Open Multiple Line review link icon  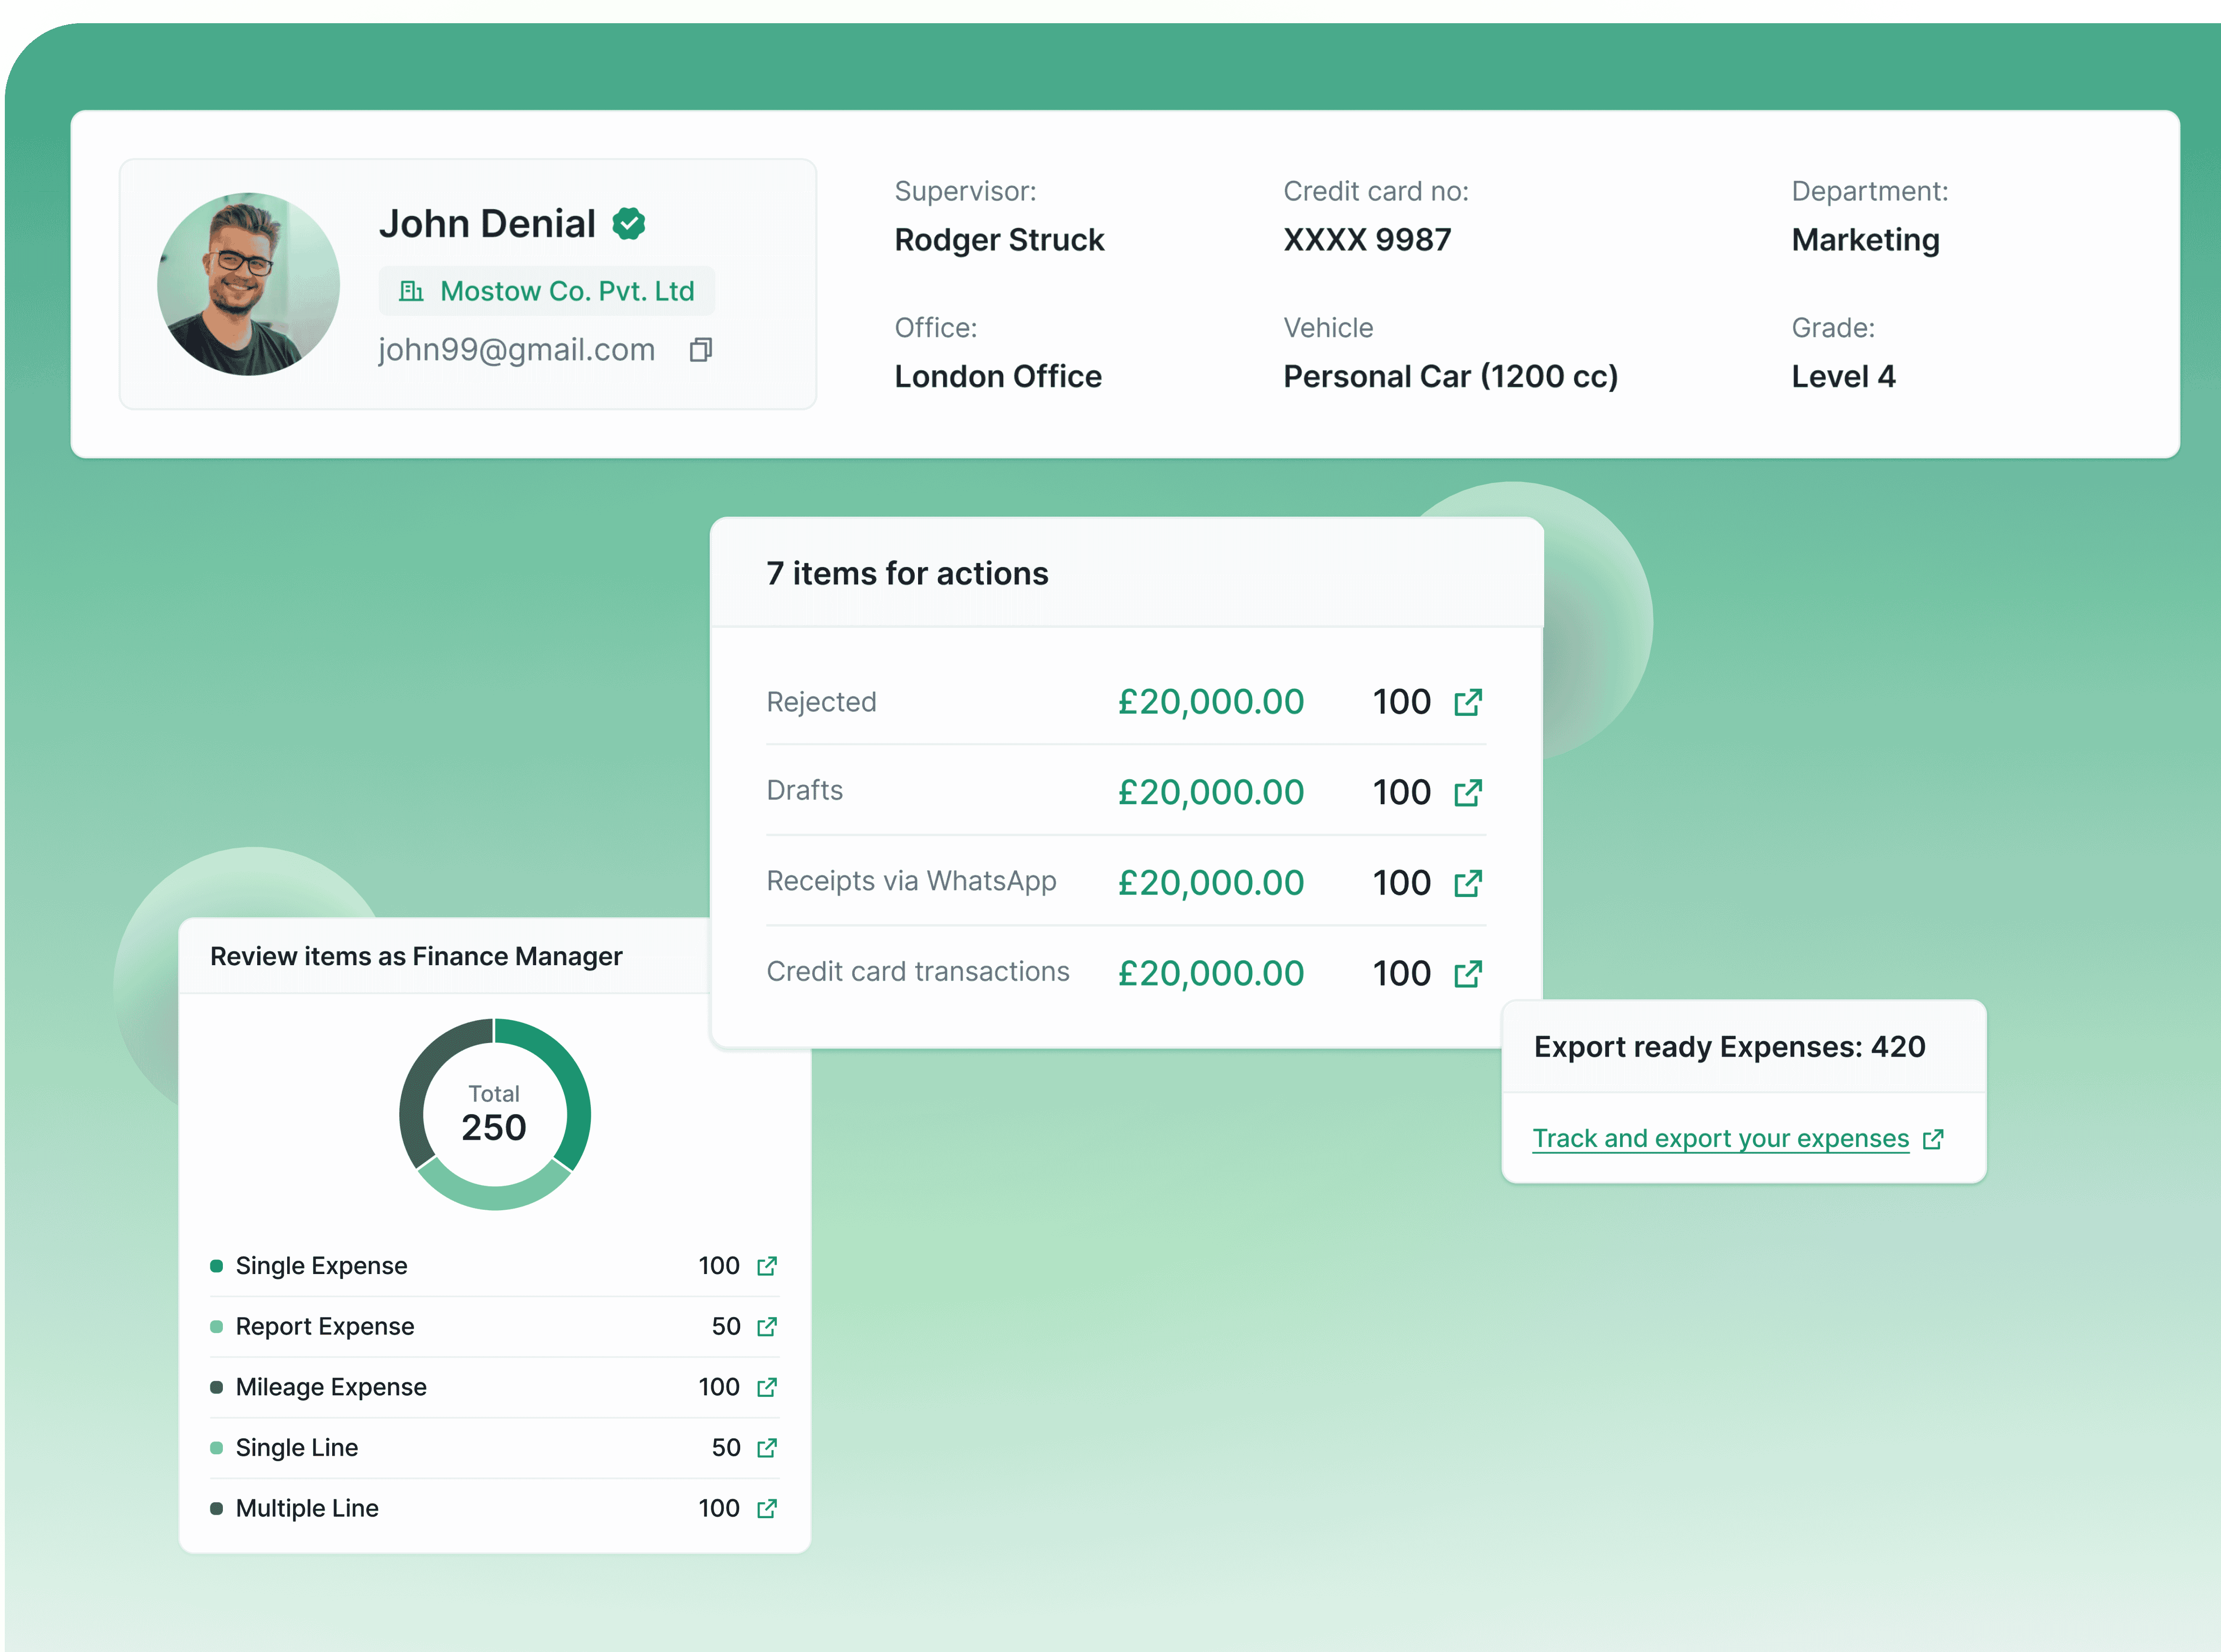coord(767,1508)
